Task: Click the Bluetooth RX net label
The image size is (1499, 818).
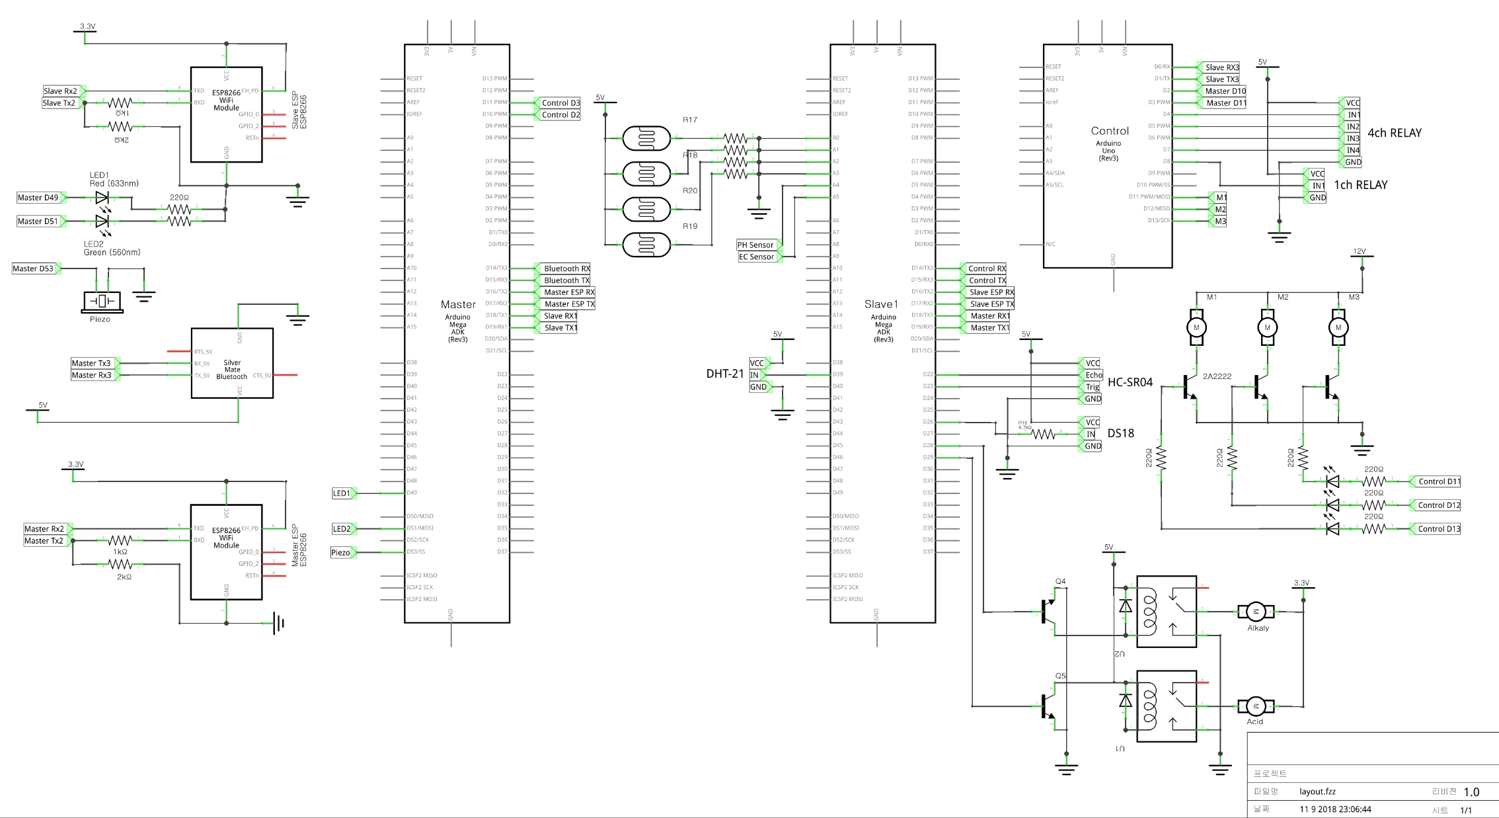Action: click(x=562, y=268)
